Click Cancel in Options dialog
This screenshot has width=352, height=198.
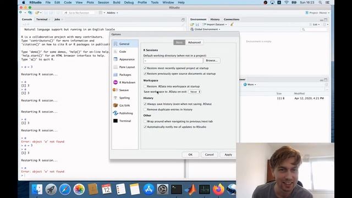(209, 155)
